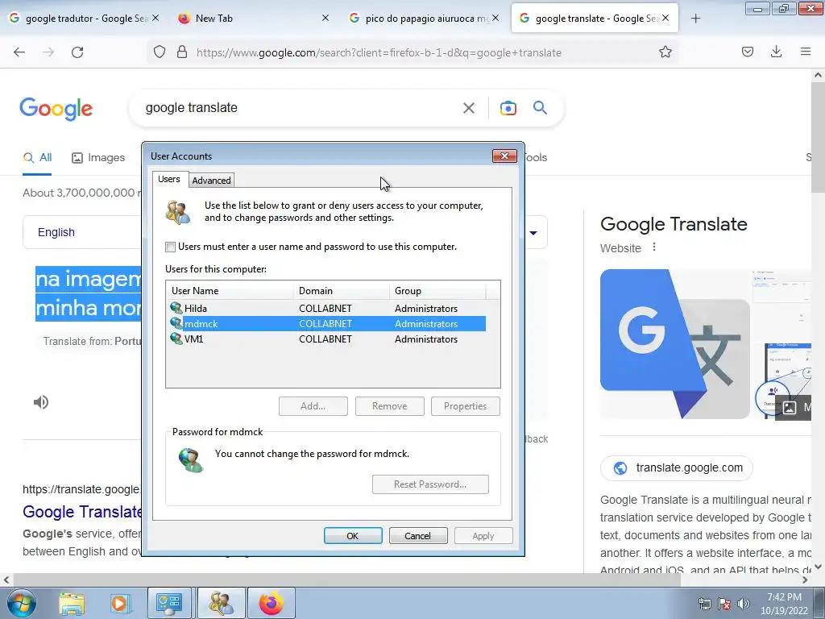Sort by Domain column header
Screen dimensions: 825x619
342,290
